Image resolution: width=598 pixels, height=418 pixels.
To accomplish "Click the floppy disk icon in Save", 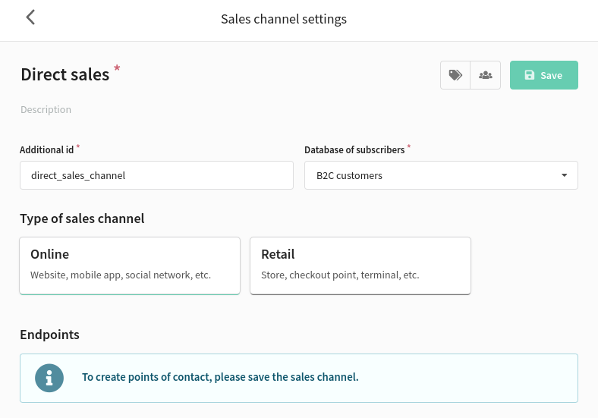I will click(530, 75).
